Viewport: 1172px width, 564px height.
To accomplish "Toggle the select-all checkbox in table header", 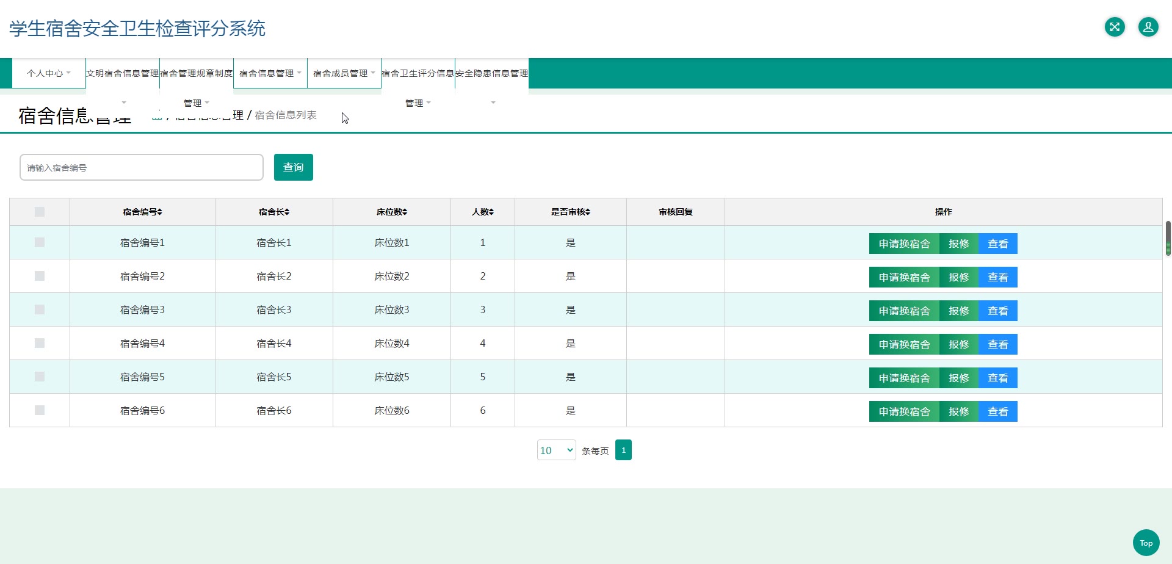I will click(40, 212).
